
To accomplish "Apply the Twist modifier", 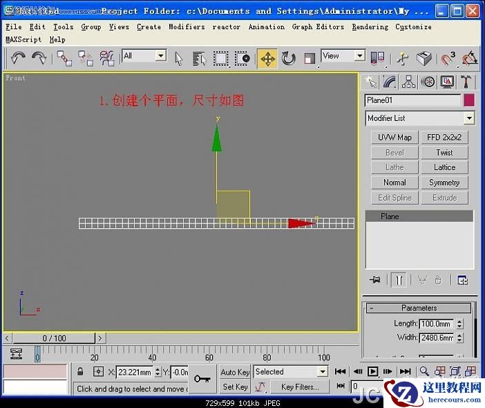I will coord(444,152).
